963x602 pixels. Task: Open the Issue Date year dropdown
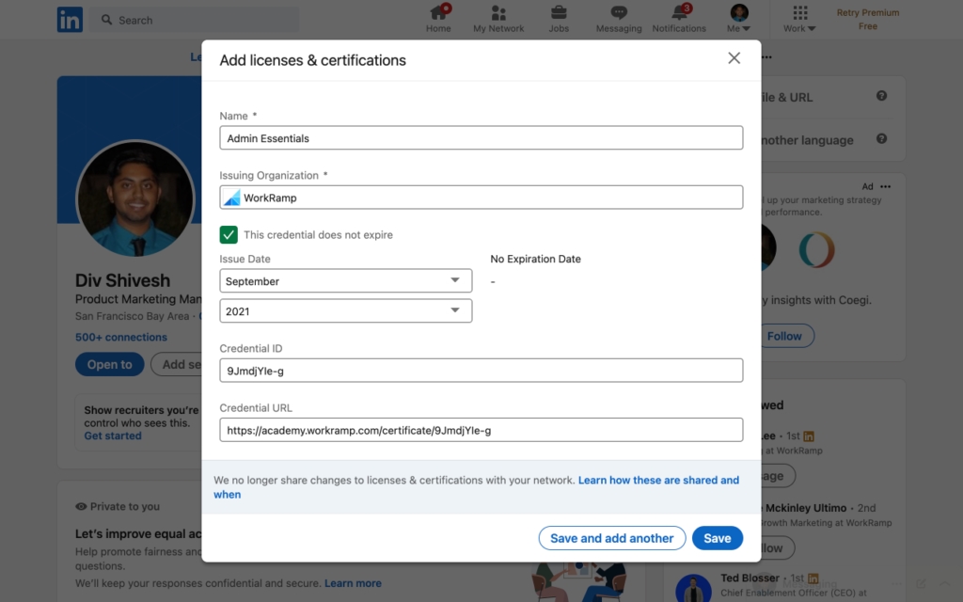click(346, 310)
